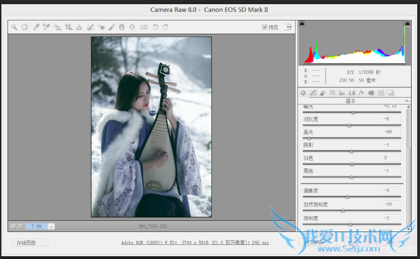The width and height of the screenshot is (420, 259).
Task: Zoom in with the plus button
Action: [x=20, y=226]
